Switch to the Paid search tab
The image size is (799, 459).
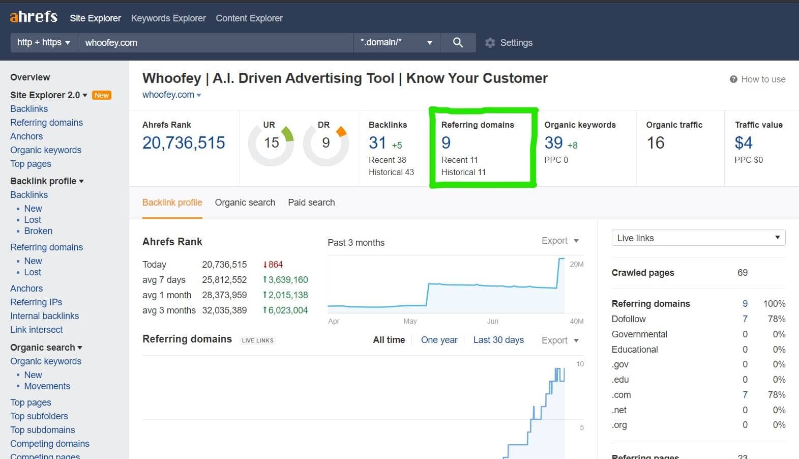pos(311,203)
